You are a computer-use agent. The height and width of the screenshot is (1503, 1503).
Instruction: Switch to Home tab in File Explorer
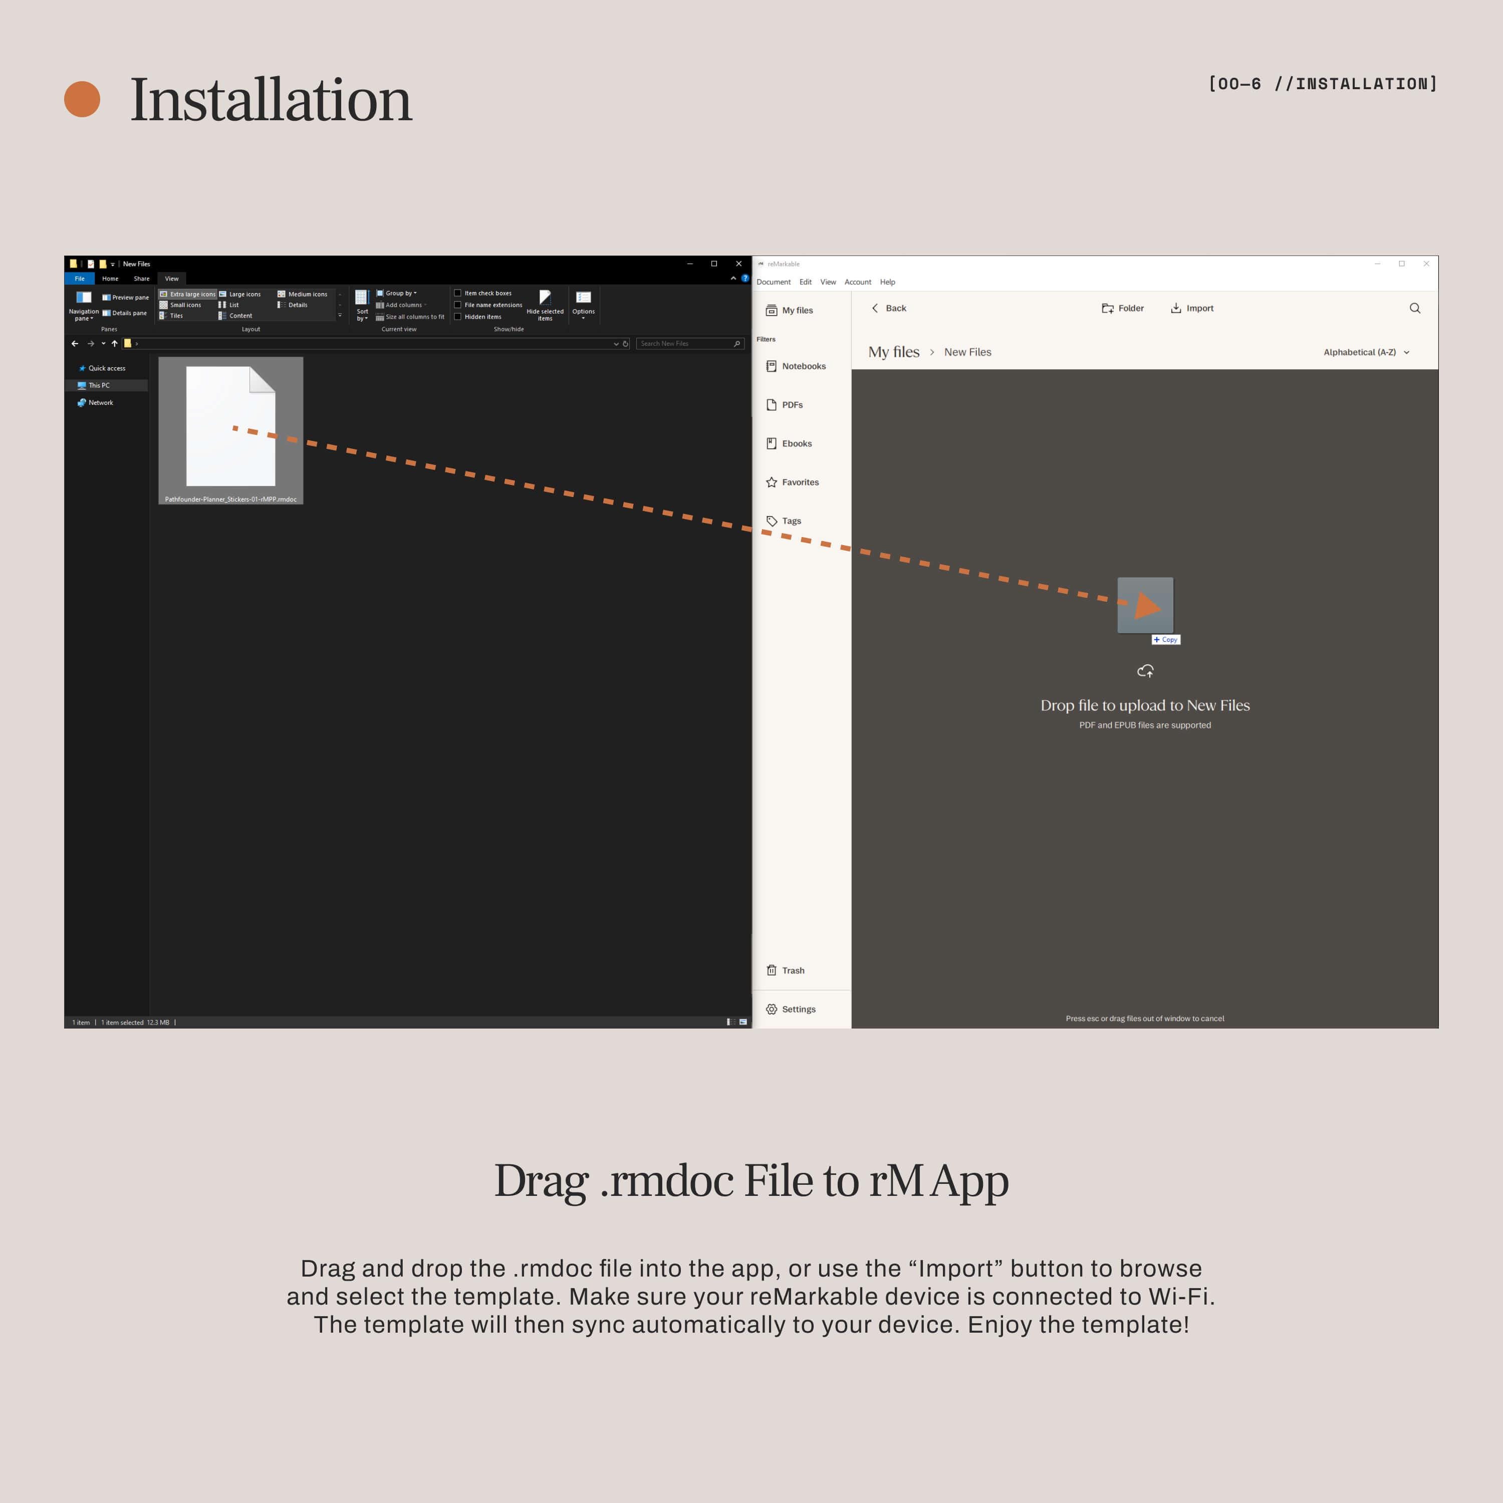point(110,279)
